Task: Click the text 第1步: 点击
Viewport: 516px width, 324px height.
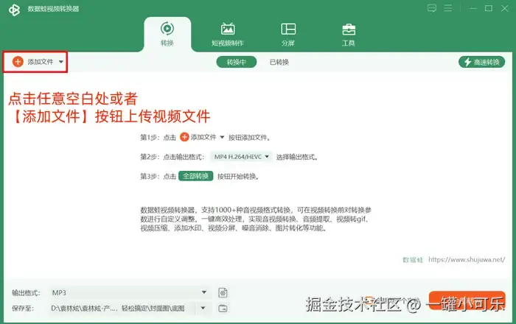Action: (158, 138)
